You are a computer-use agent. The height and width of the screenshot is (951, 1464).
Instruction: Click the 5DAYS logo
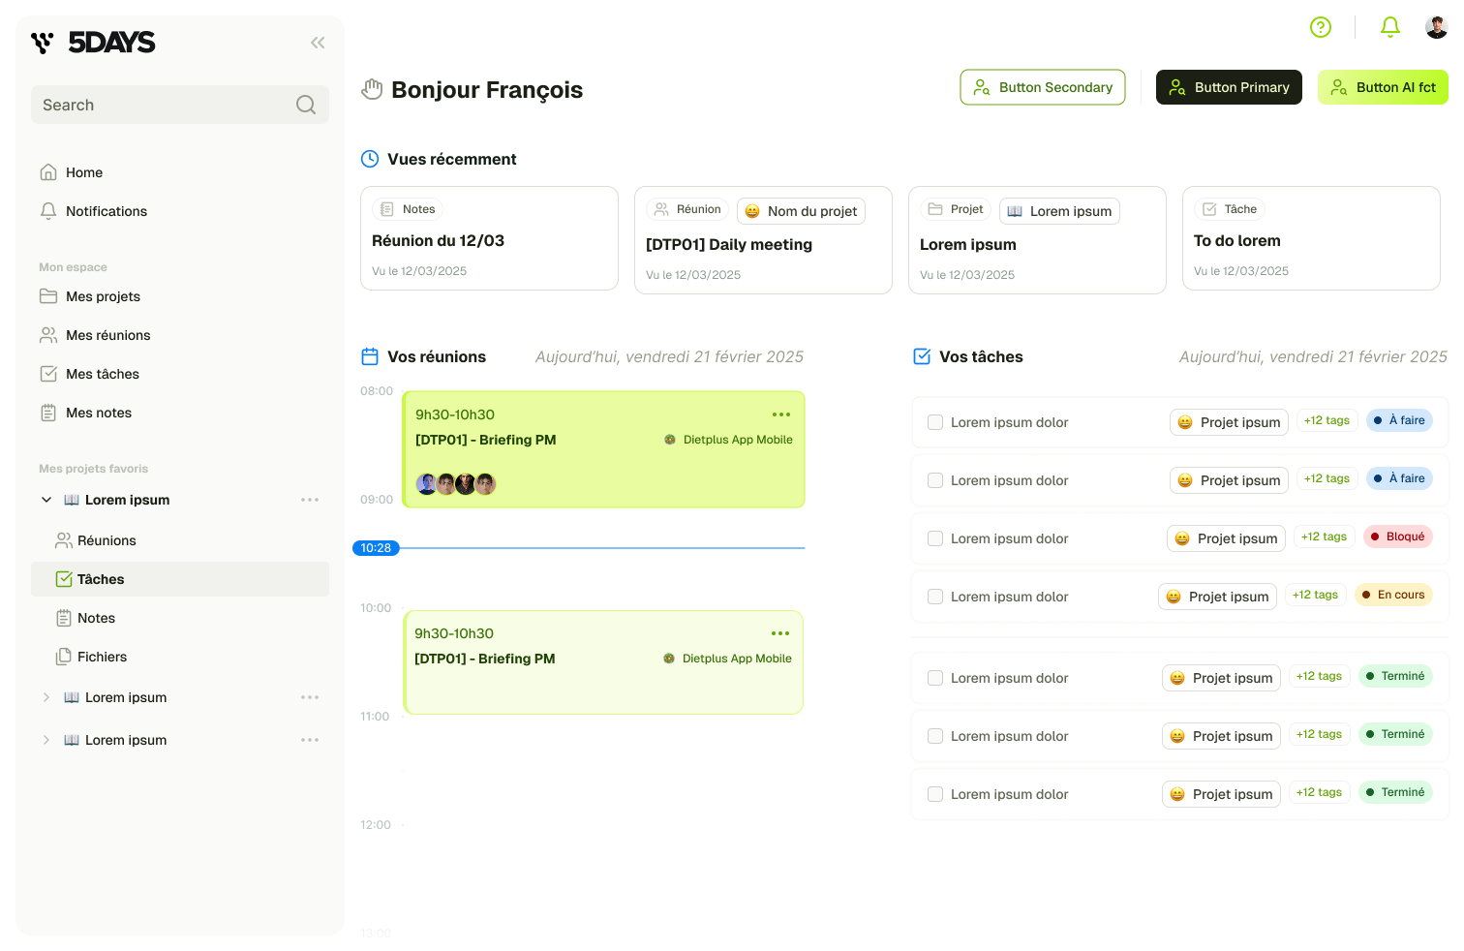[x=93, y=43]
